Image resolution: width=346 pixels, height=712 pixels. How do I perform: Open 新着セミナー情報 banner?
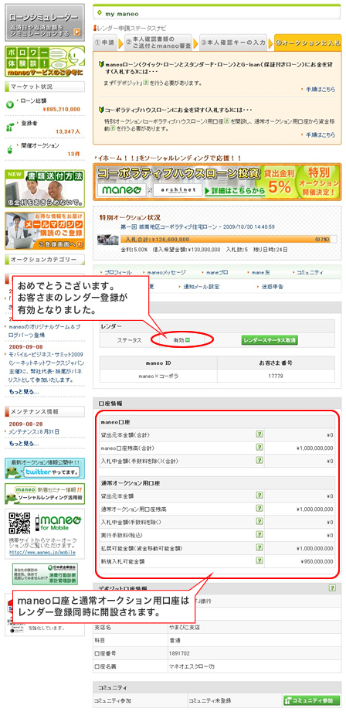pyautogui.click(x=45, y=493)
